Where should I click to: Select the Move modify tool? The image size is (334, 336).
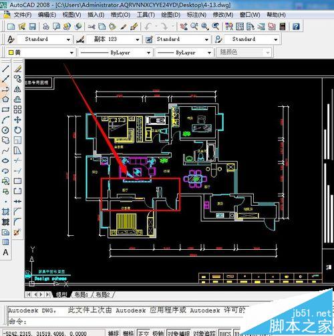click(17, 120)
